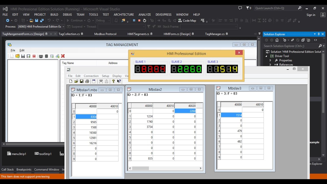This screenshot has width=327, height=184.
Task: Open the Thread dropdown
Action: (x=121, y=27)
